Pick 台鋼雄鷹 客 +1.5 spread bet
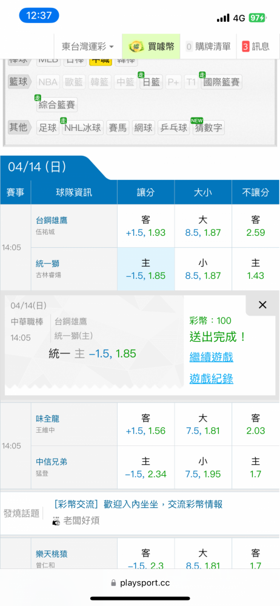The image size is (280, 606). pyautogui.click(x=146, y=226)
